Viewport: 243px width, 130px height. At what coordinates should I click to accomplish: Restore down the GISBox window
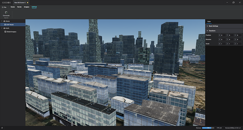click(233, 2)
